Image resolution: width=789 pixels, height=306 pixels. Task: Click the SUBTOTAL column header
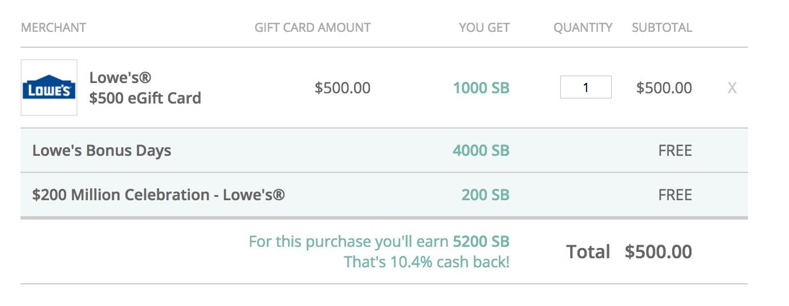(x=662, y=27)
